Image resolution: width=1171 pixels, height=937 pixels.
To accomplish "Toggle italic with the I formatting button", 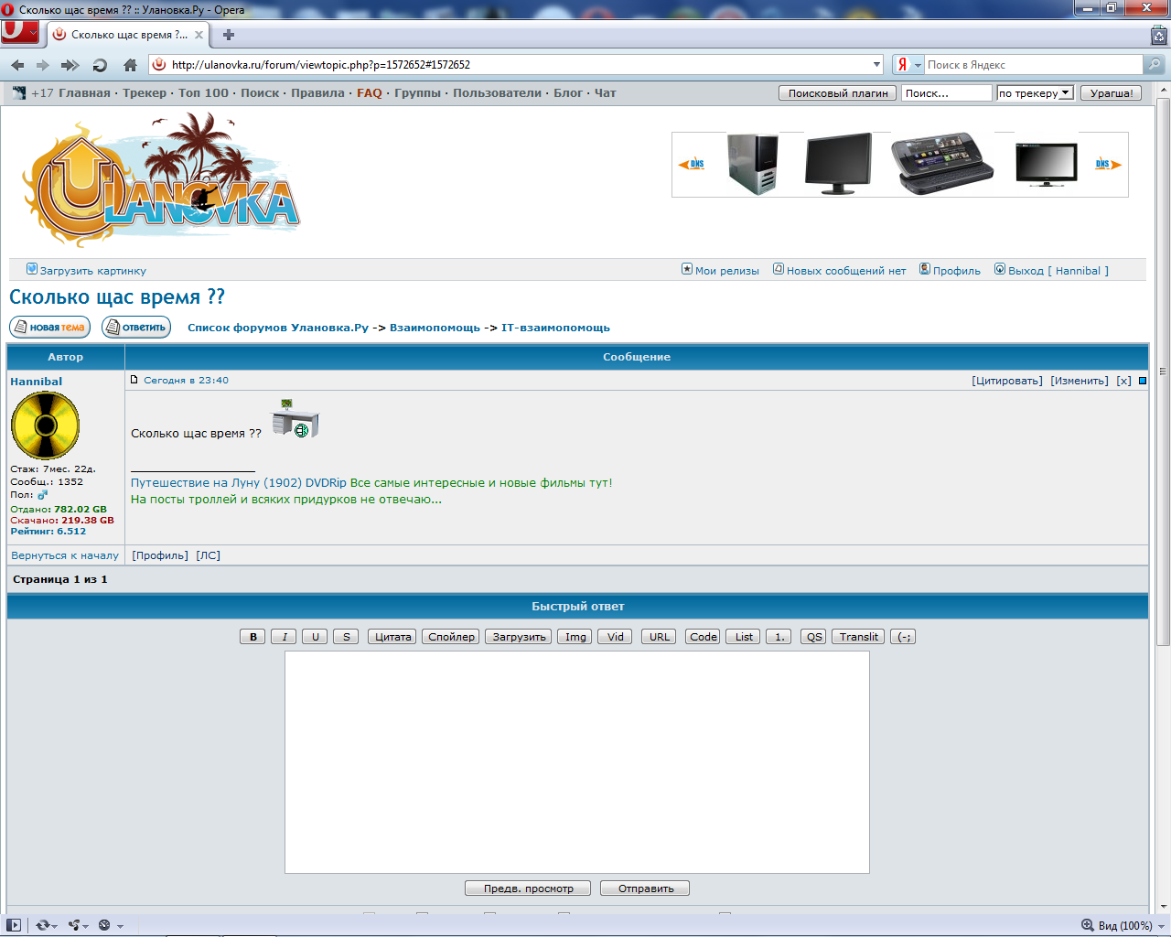I will [x=284, y=636].
